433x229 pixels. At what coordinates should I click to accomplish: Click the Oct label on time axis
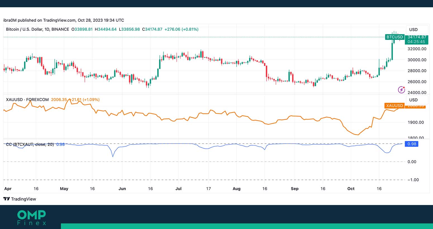(351, 189)
